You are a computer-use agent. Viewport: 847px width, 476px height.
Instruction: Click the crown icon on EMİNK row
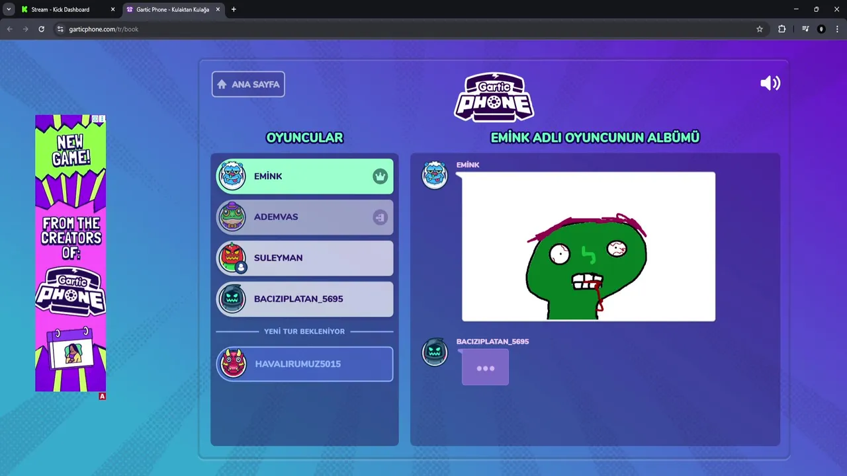[380, 177]
